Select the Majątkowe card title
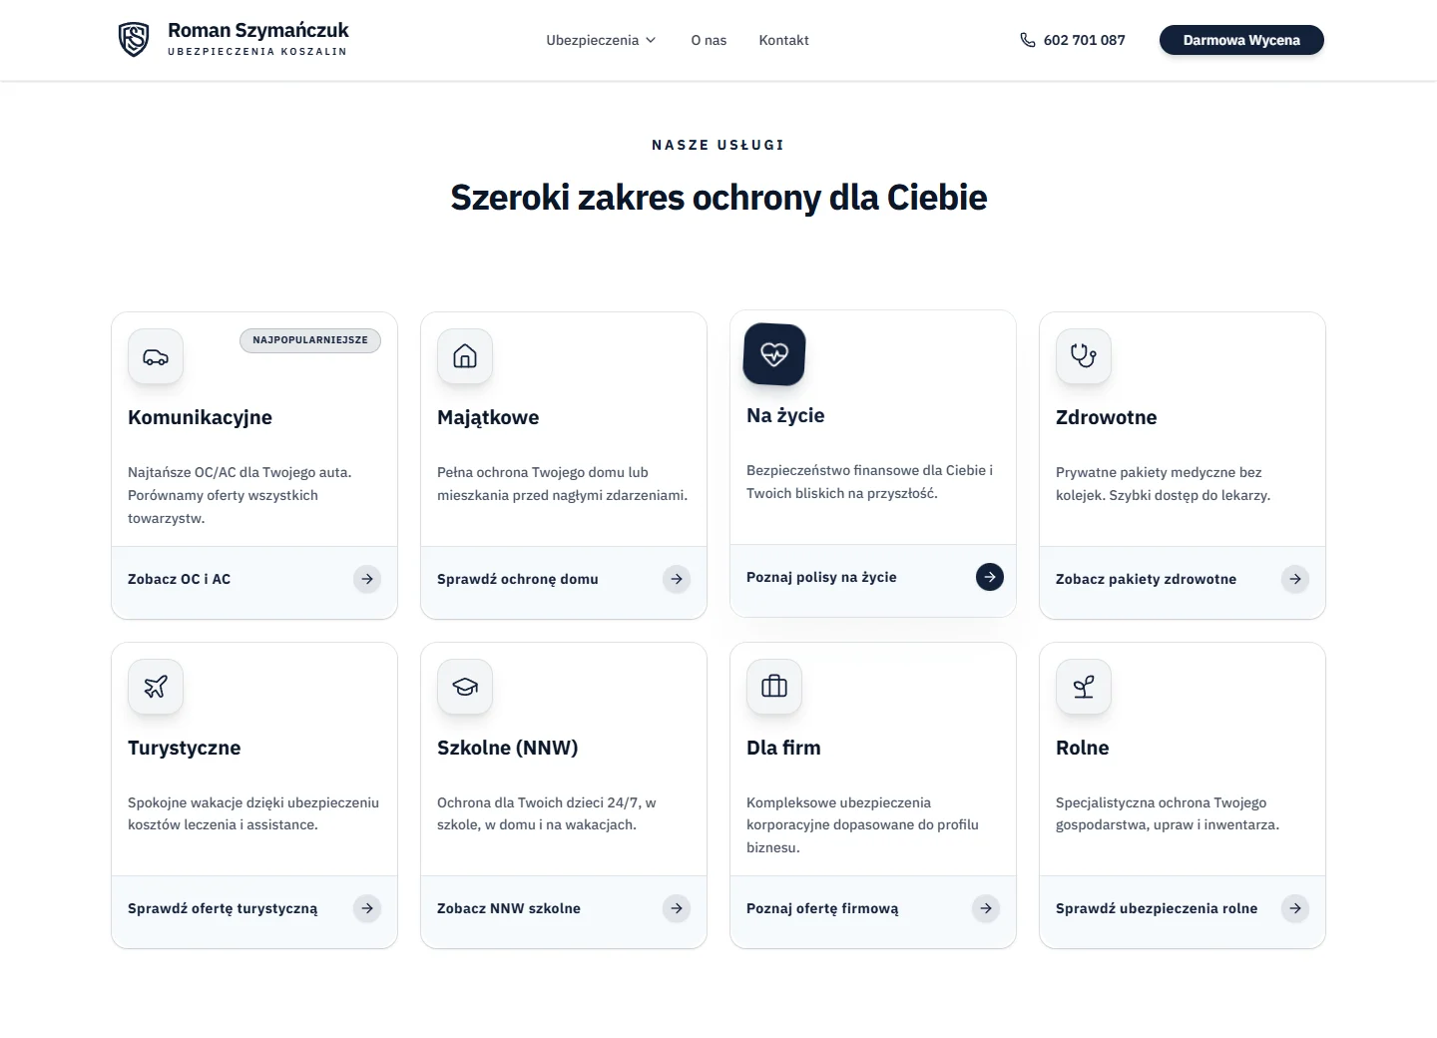Viewport: 1437px width, 1038px height. pos(488,417)
